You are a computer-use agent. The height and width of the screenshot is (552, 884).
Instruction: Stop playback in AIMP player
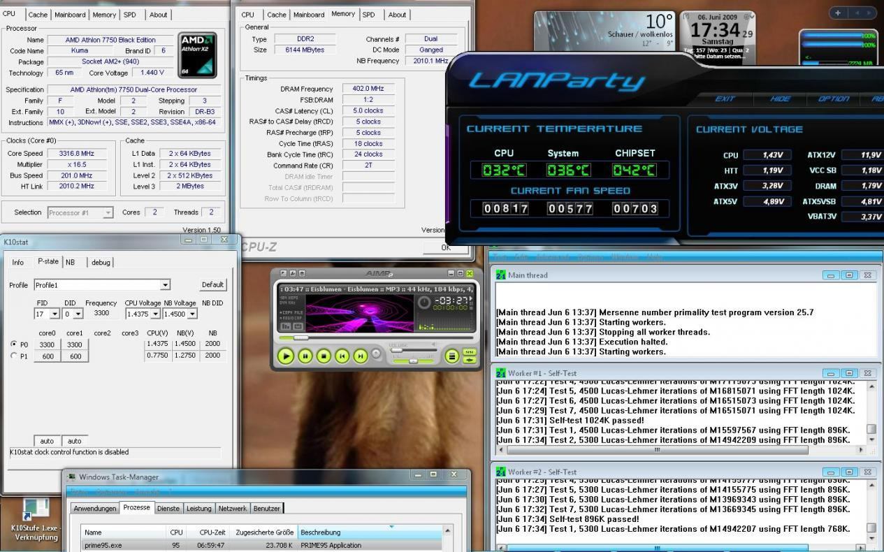[324, 356]
